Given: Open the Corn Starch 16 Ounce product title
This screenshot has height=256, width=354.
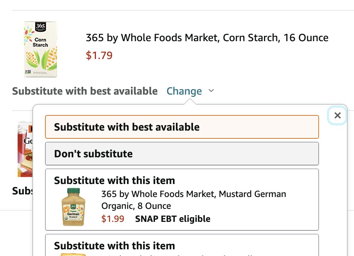Looking at the screenshot, I should point(207,37).
